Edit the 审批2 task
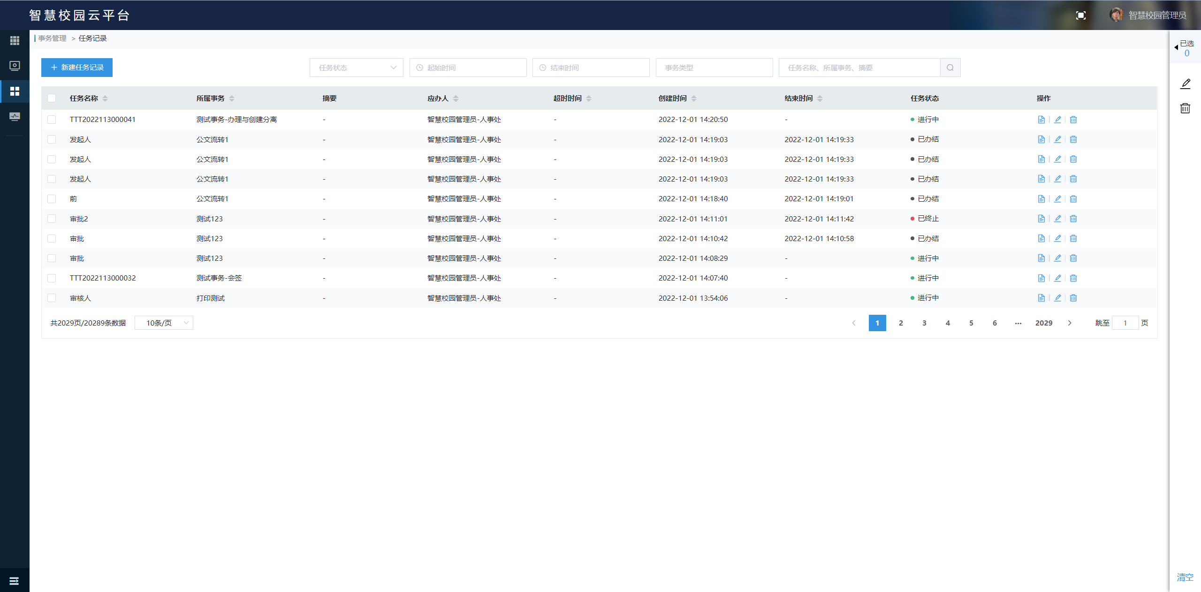This screenshot has height=592, width=1201. [x=1057, y=219]
